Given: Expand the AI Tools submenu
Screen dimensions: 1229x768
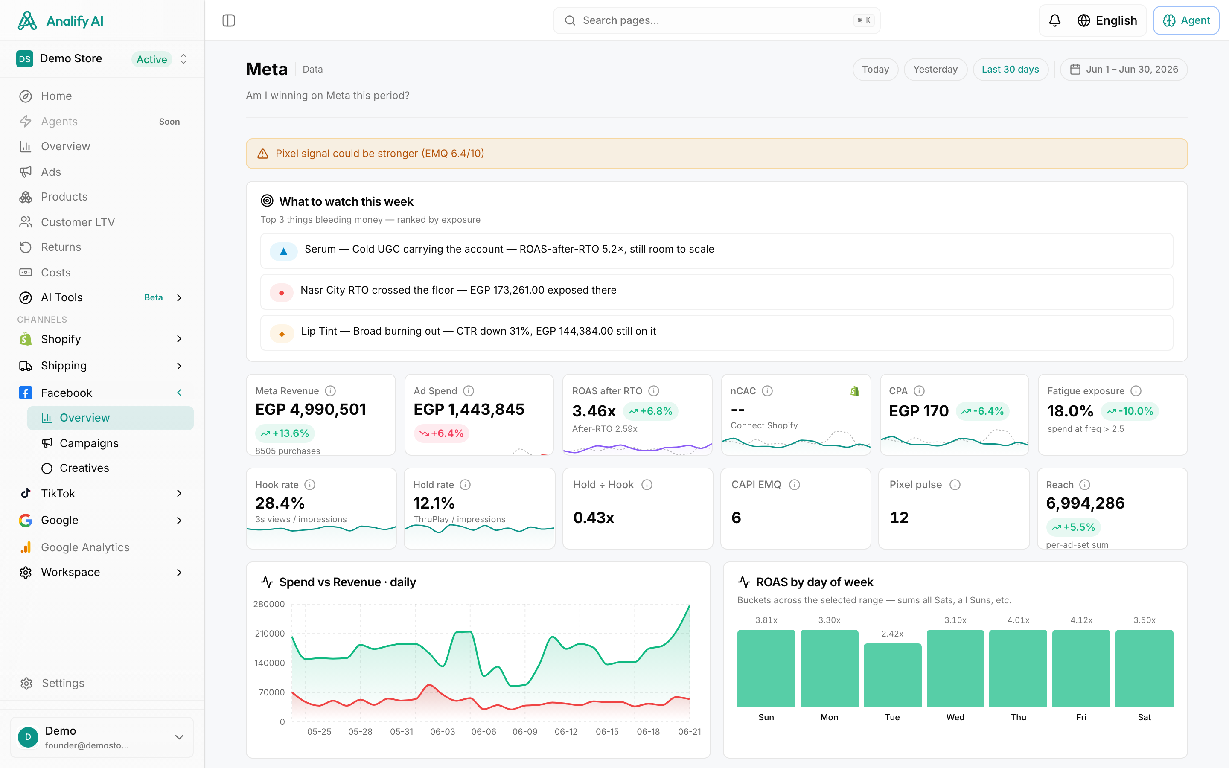Looking at the screenshot, I should (179, 298).
